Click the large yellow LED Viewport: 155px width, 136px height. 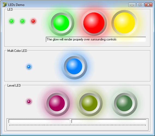124,23
